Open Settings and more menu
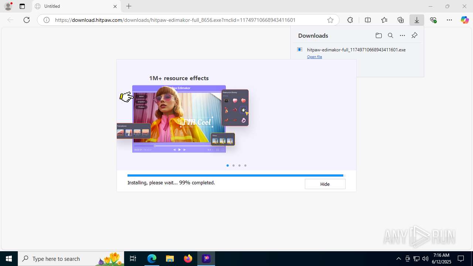This screenshot has height=266, width=473. [x=449, y=20]
